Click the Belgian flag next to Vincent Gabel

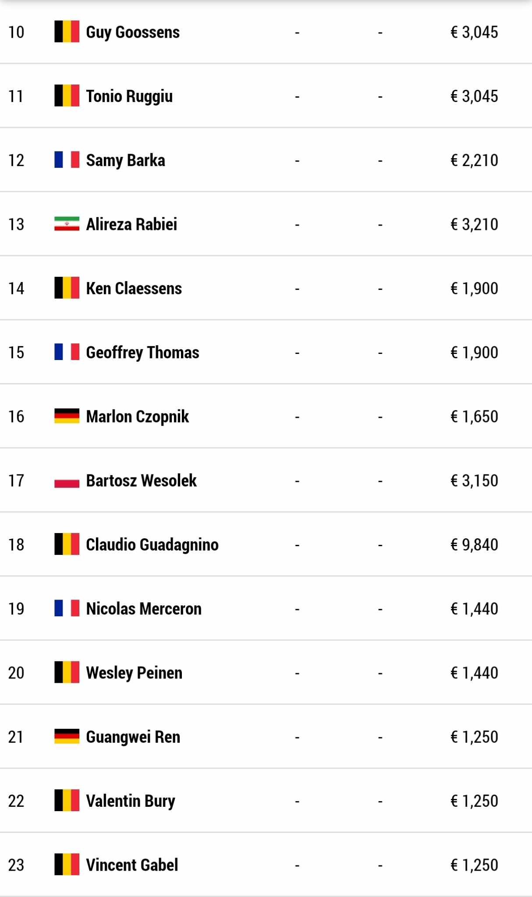67,864
